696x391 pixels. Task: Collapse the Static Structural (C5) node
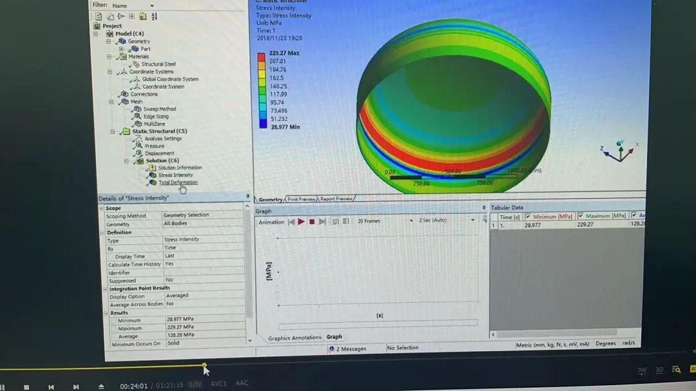112,132
